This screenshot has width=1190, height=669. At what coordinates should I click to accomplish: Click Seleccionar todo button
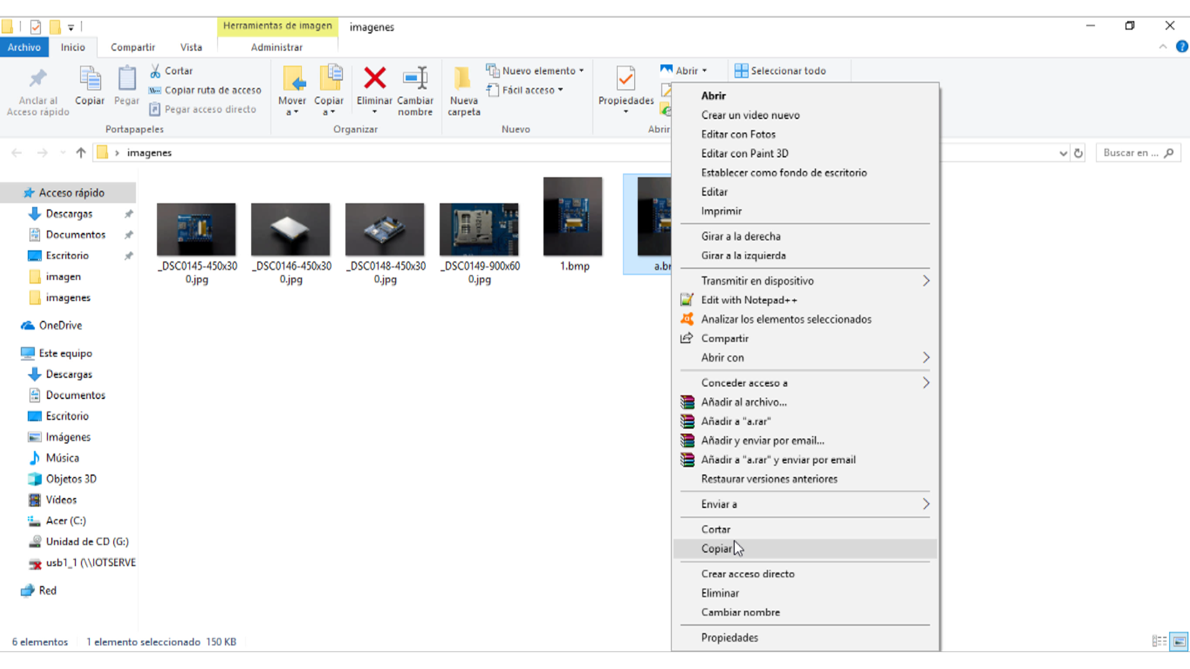click(780, 71)
